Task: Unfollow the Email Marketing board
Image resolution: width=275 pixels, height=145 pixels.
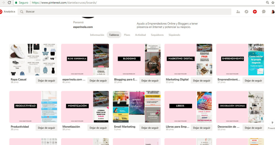Action: (150, 128)
